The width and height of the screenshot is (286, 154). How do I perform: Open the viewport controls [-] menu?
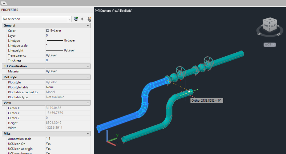click(x=97, y=11)
